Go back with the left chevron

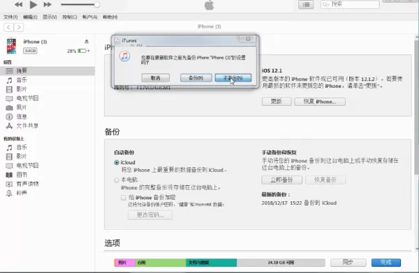[x=8, y=27]
